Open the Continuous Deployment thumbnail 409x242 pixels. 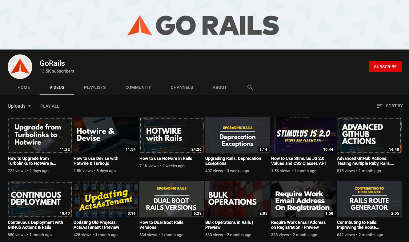coord(40,199)
